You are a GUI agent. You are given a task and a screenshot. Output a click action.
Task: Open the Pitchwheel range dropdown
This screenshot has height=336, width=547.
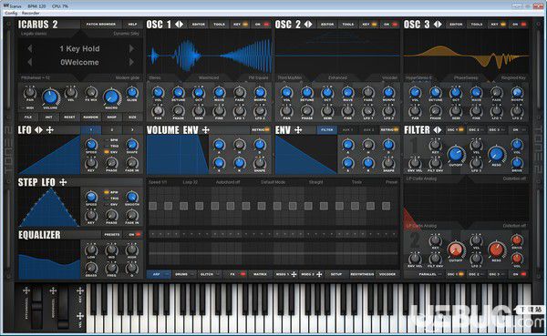(x=36, y=77)
